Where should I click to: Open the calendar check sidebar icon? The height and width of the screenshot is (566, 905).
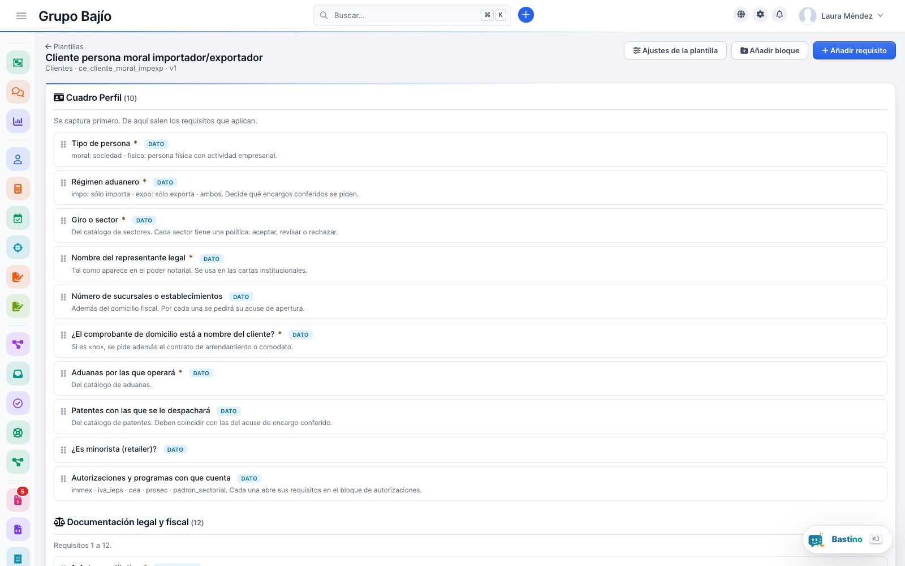pyautogui.click(x=18, y=218)
